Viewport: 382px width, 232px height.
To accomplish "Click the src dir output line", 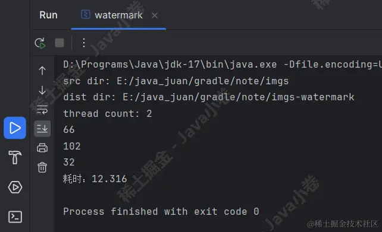I will [x=176, y=81].
